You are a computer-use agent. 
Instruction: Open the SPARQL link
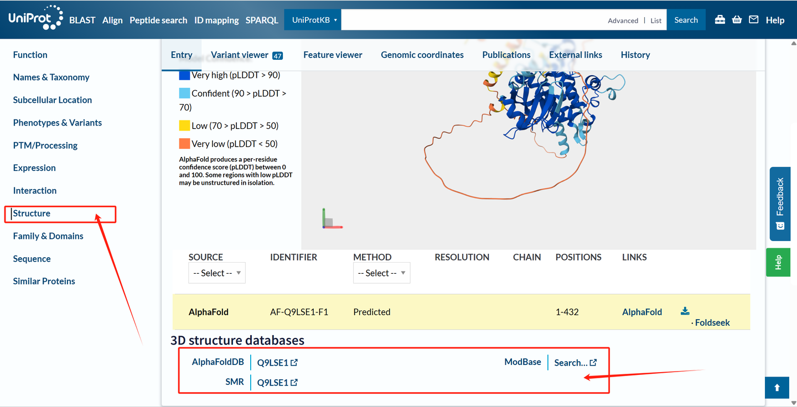(262, 20)
